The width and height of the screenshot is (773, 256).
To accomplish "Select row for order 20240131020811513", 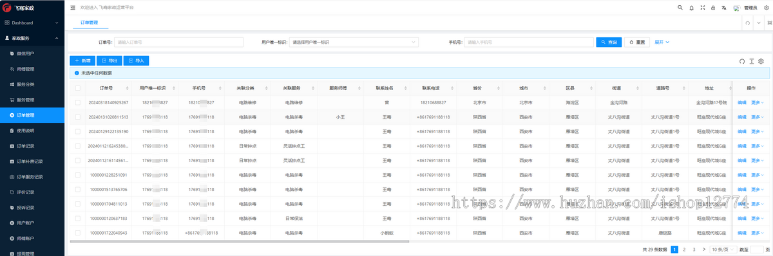I will tap(77, 117).
